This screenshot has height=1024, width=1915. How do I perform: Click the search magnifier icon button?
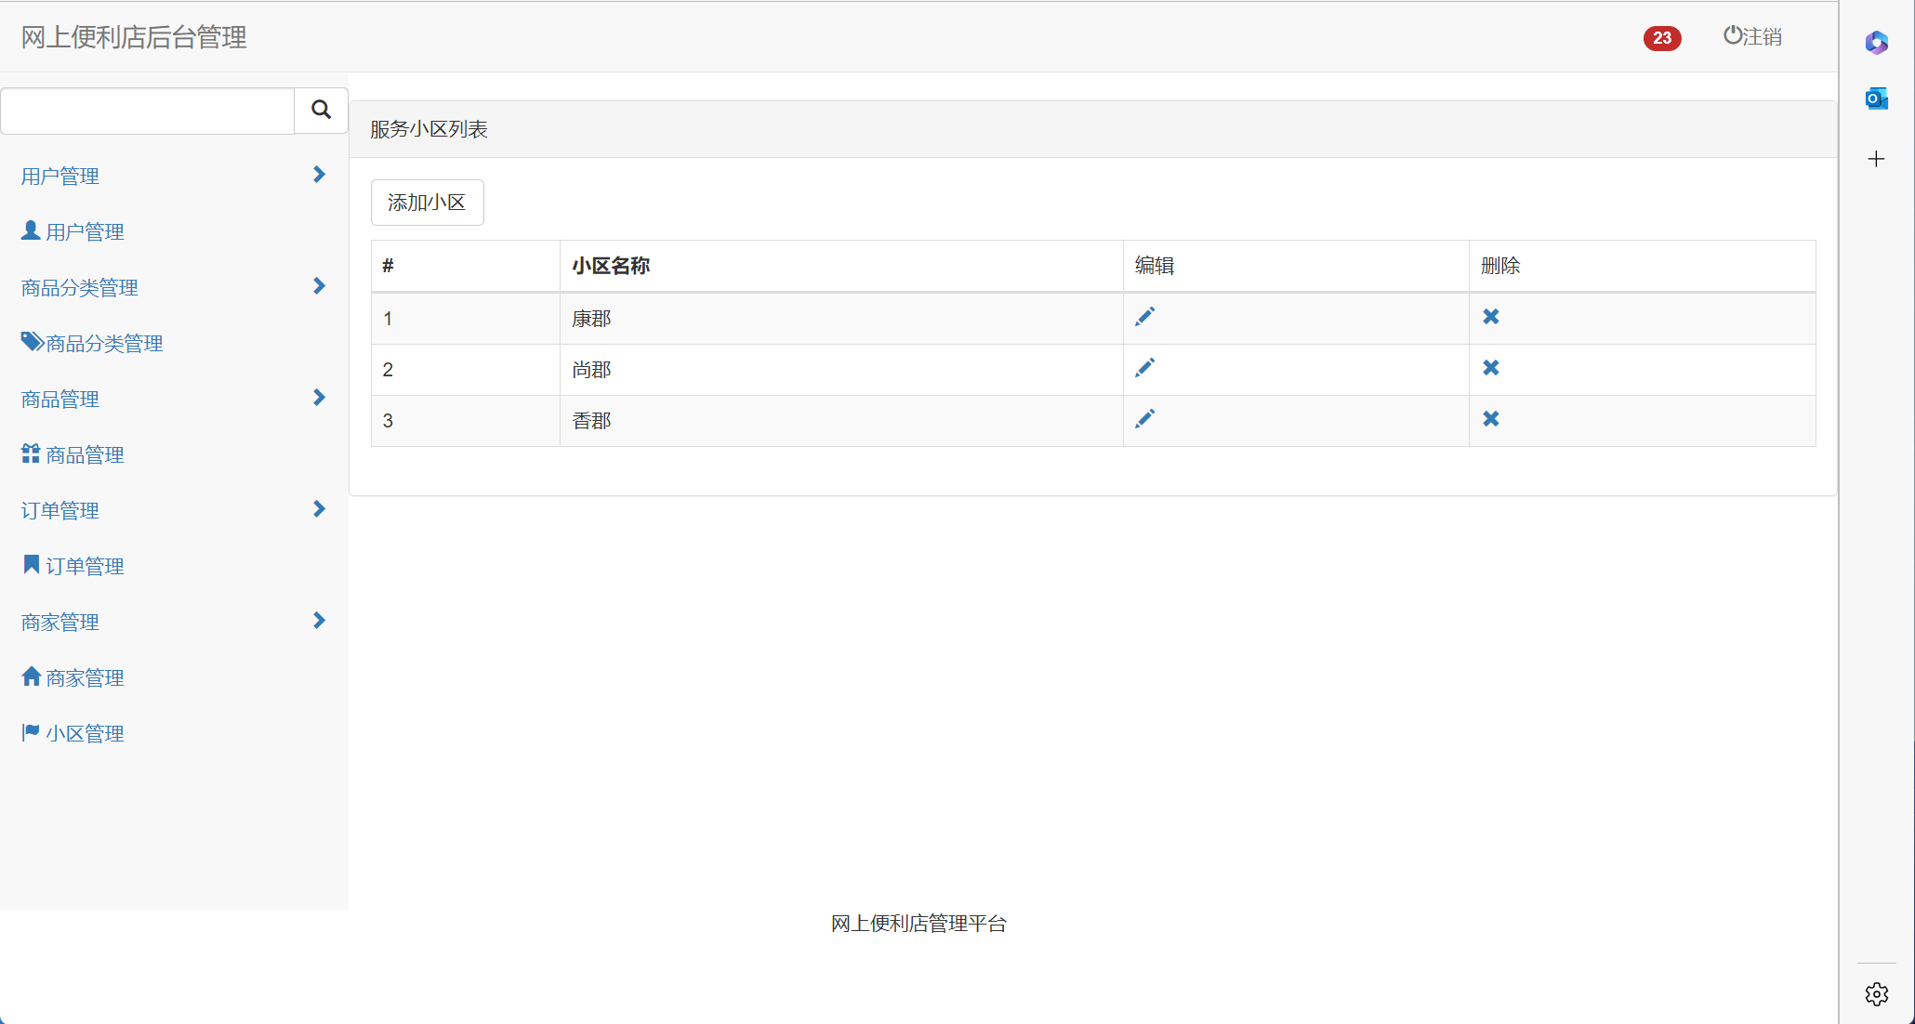(x=321, y=111)
